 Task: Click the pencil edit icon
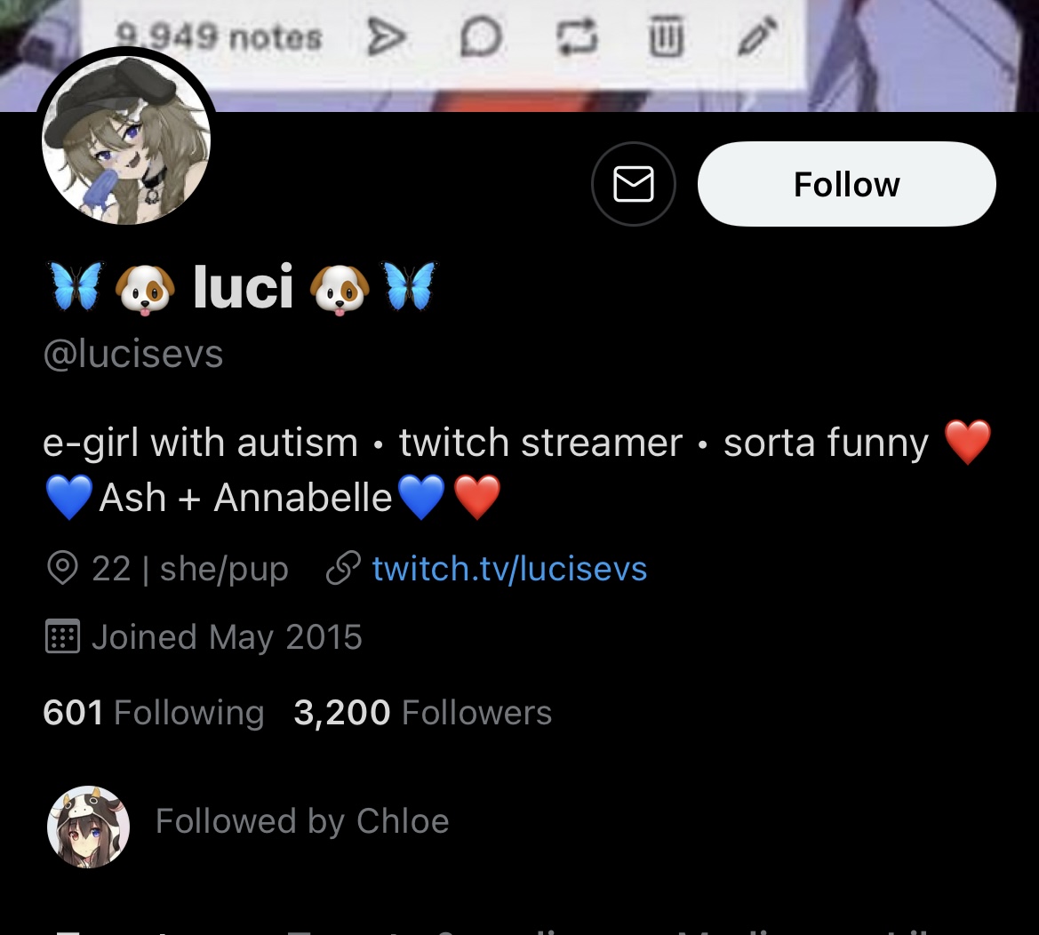[757, 36]
